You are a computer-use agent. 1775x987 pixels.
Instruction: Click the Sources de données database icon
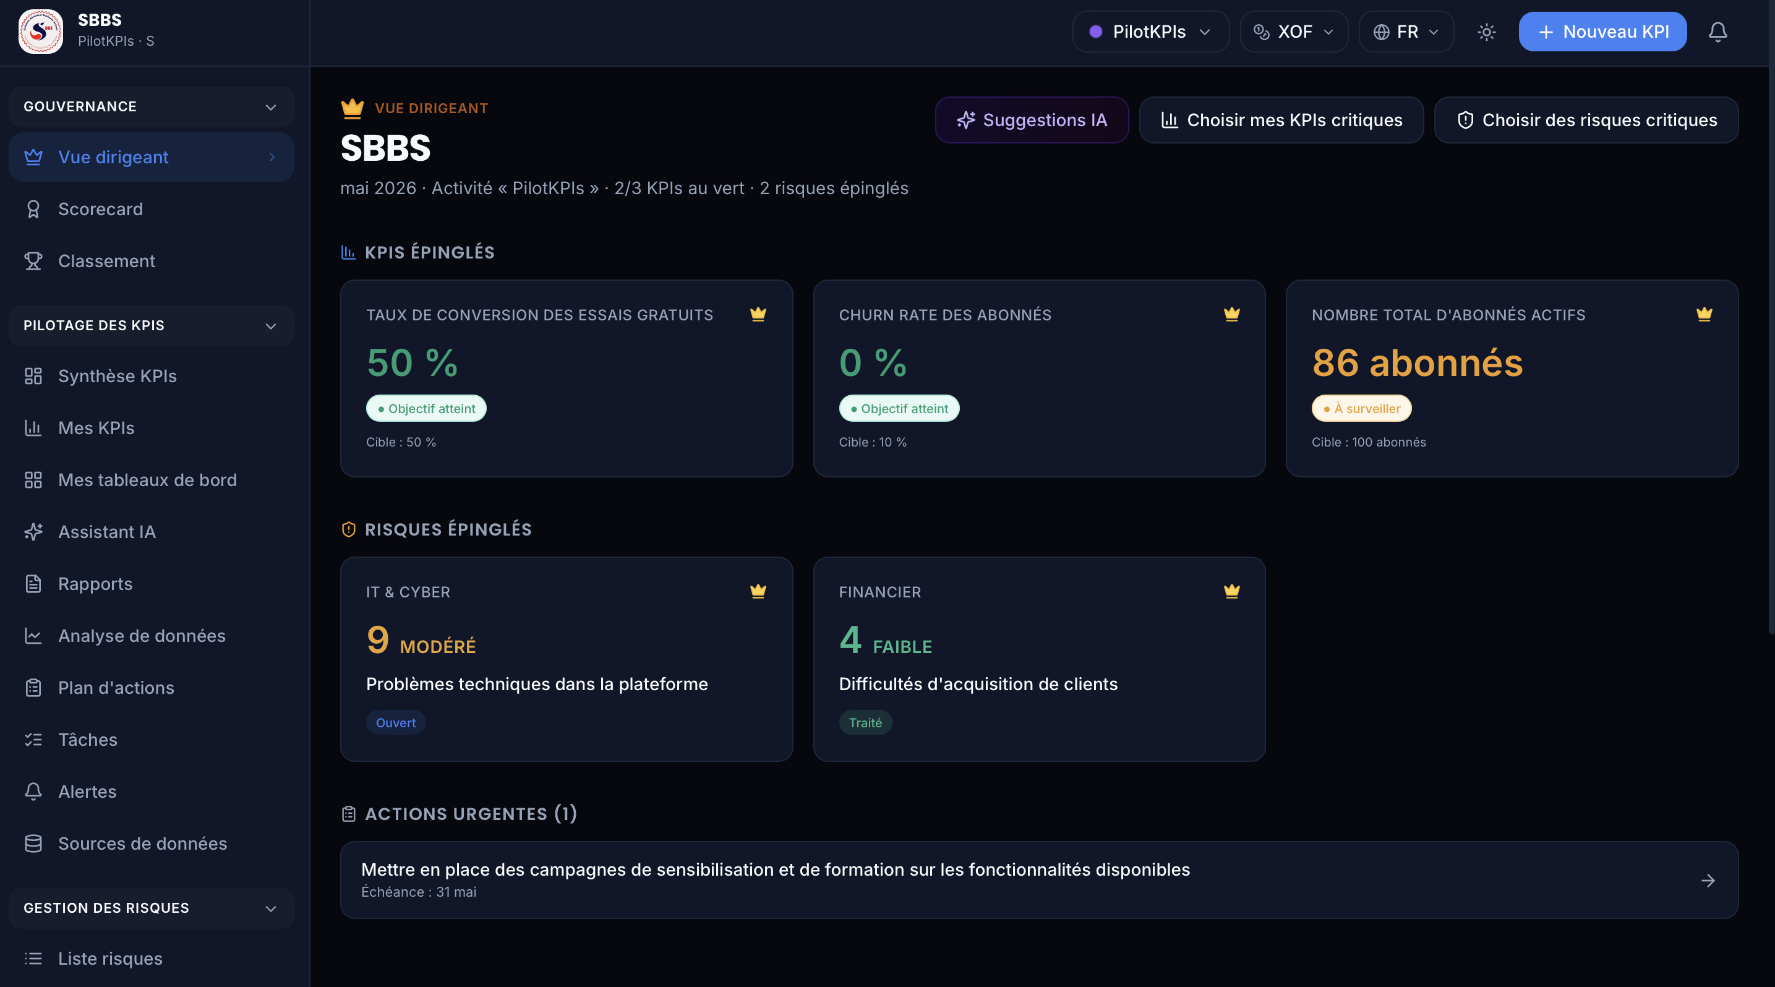point(33,844)
